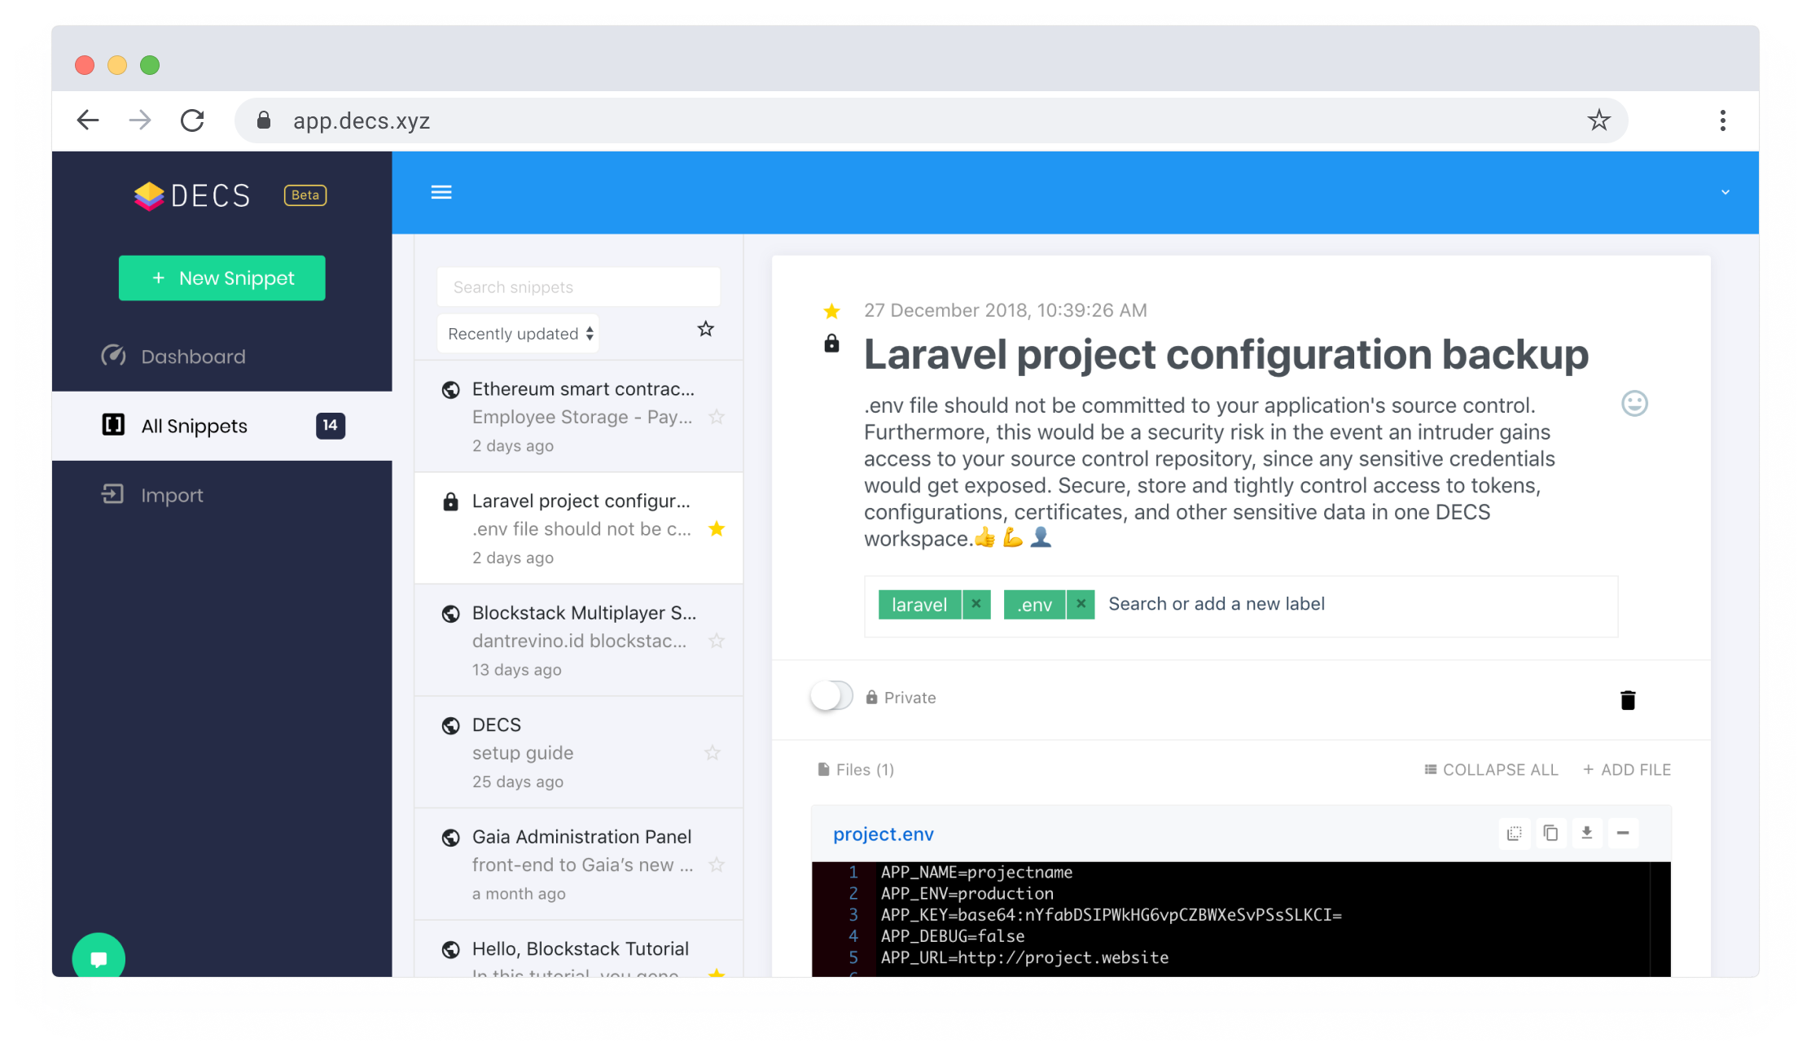Click the select-all icon for project.env

point(1514,833)
